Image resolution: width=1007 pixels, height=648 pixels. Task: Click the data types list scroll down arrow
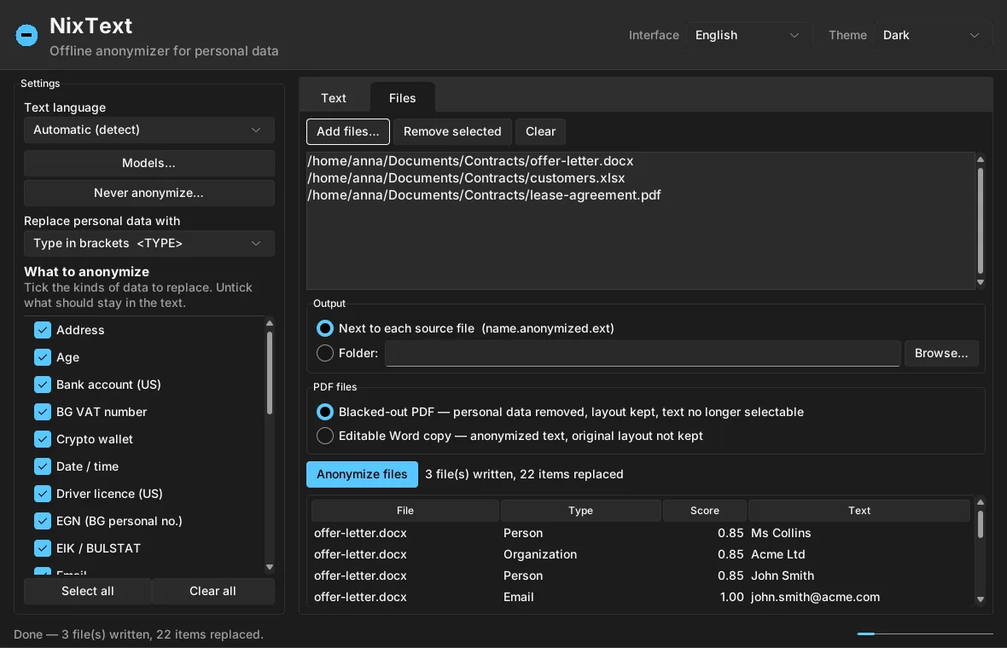(270, 567)
